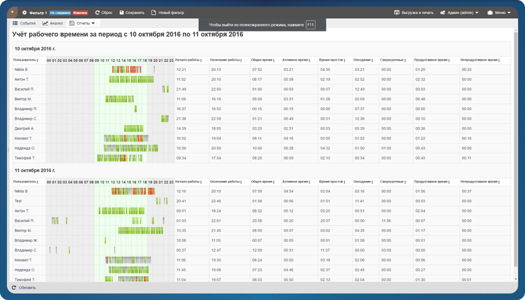Screen dimensions: 525x300
Task: Click the gear icon beside Фильтр 1
Action: pyautogui.click(x=24, y=13)
